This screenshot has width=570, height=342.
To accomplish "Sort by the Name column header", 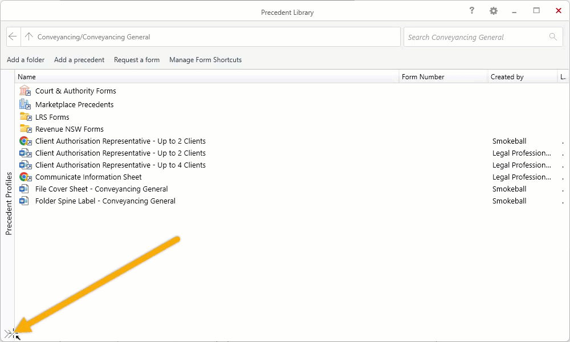I will click(x=207, y=77).
